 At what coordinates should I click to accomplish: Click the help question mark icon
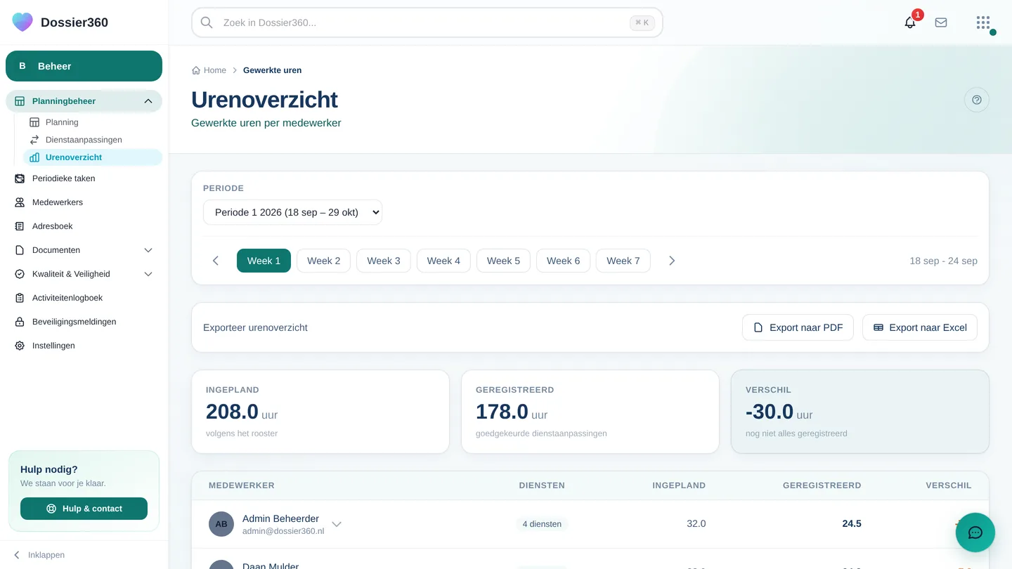(977, 100)
